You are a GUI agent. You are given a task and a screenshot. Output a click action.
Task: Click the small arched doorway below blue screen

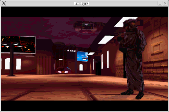[x=81, y=67]
